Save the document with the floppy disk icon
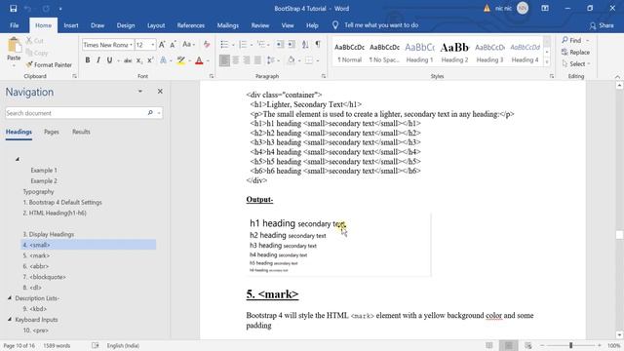Image resolution: width=624 pixels, height=351 pixels. 13,9
